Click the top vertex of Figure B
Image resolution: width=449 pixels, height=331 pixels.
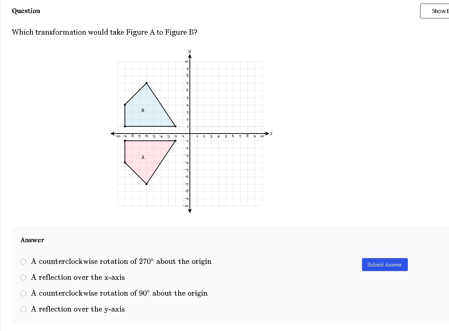tap(147, 83)
